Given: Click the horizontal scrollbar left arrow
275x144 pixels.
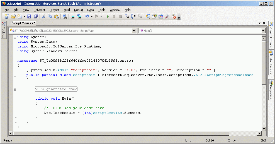Looking at the screenshot, I should [11, 133].
